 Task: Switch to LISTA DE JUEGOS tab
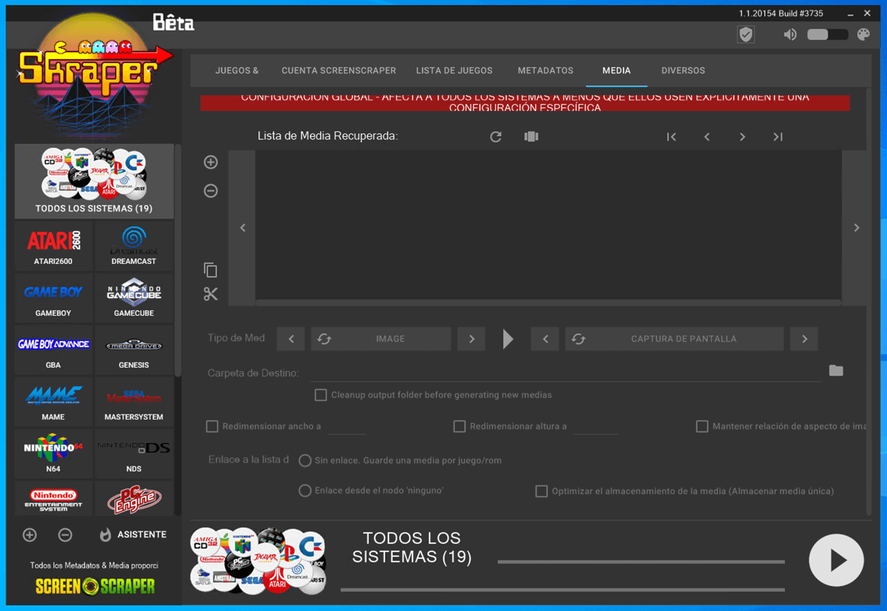(454, 70)
